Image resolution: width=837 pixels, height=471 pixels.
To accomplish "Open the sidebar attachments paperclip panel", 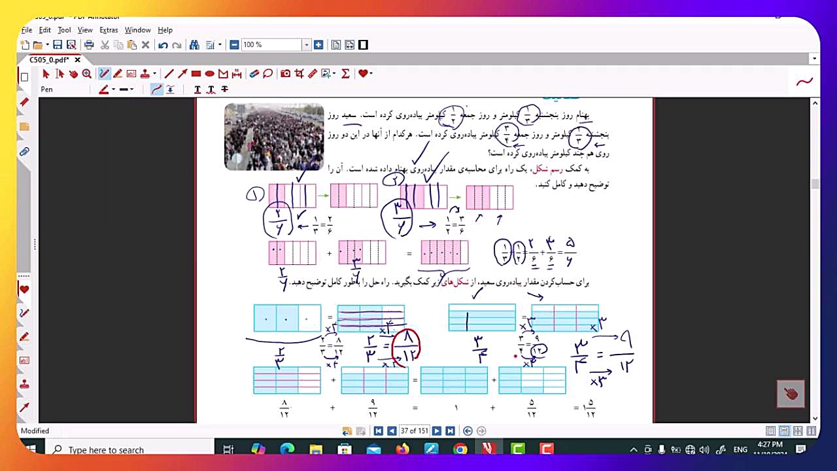I will (25, 152).
